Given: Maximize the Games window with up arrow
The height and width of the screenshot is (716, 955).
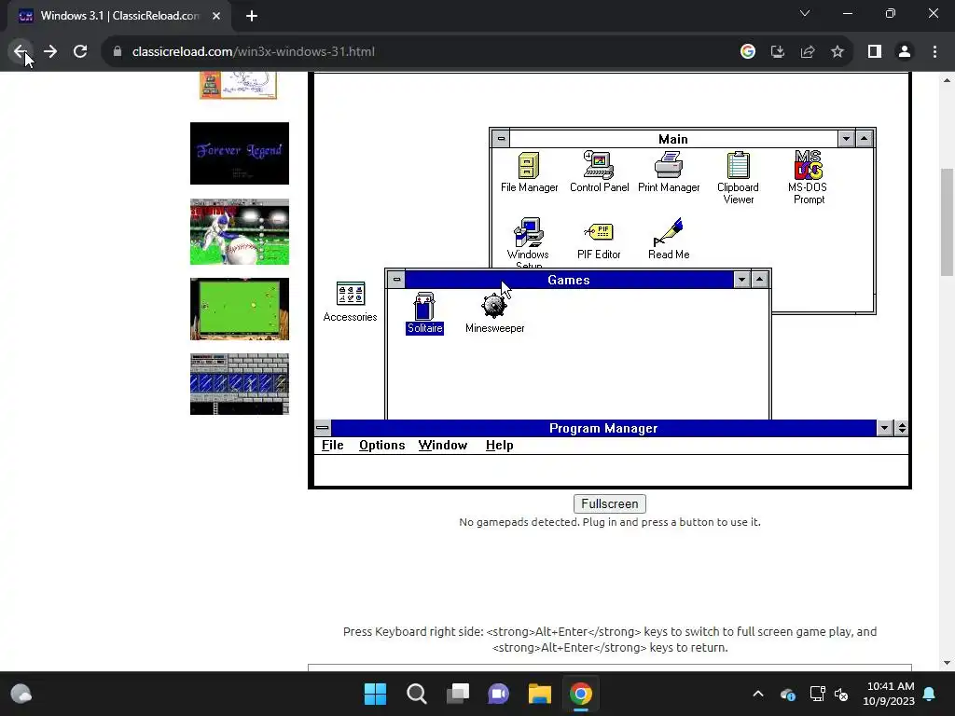Looking at the screenshot, I should coord(759,280).
